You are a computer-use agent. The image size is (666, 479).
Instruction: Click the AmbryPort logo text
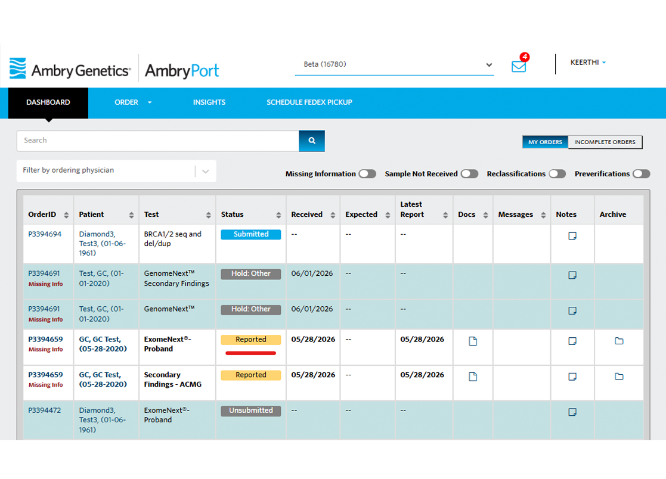click(x=182, y=70)
